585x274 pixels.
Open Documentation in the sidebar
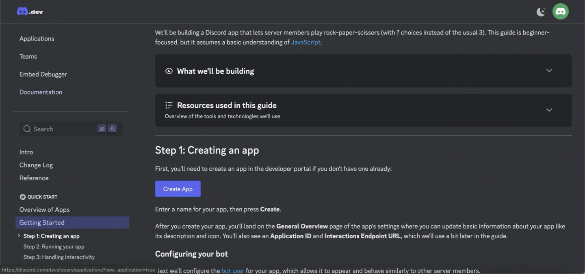click(41, 92)
